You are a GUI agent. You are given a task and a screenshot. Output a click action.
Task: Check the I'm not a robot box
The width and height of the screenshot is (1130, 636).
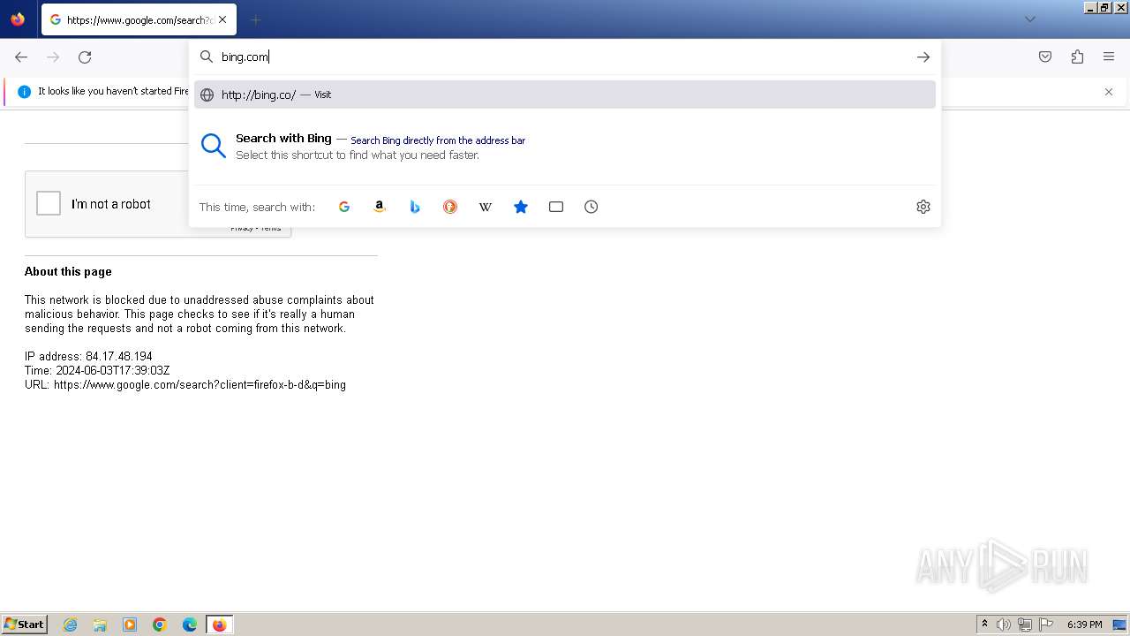49,203
